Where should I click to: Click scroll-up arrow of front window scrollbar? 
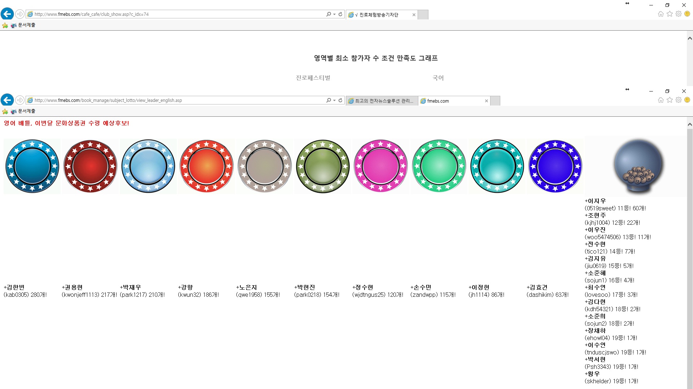690,124
